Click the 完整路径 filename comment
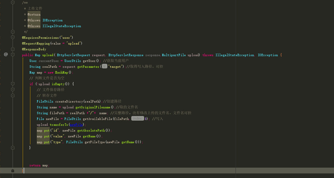This screenshot has width=334, height=178. click(x=151, y=113)
